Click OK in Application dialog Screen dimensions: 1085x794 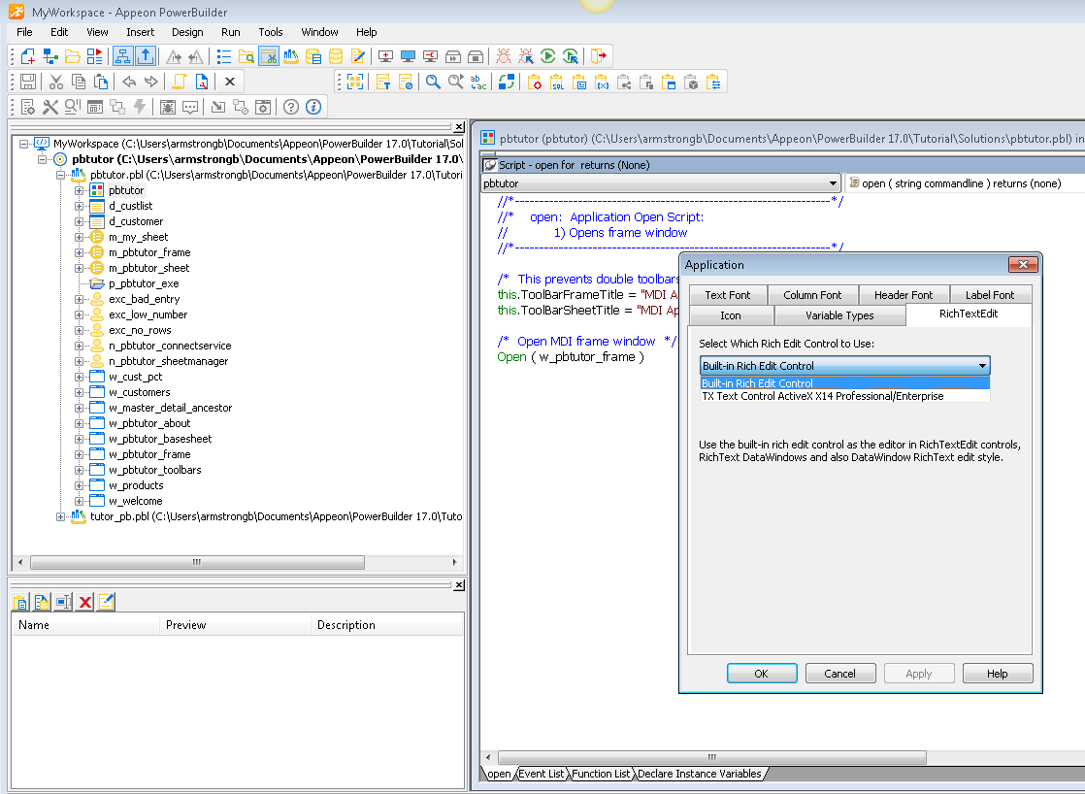pos(761,674)
